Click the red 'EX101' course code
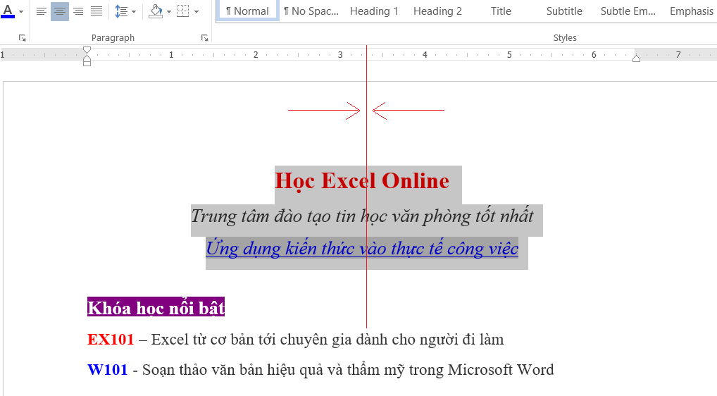 click(x=111, y=340)
